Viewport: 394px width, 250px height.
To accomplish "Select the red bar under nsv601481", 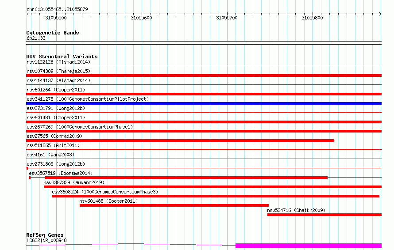I will click(x=204, y=122).
